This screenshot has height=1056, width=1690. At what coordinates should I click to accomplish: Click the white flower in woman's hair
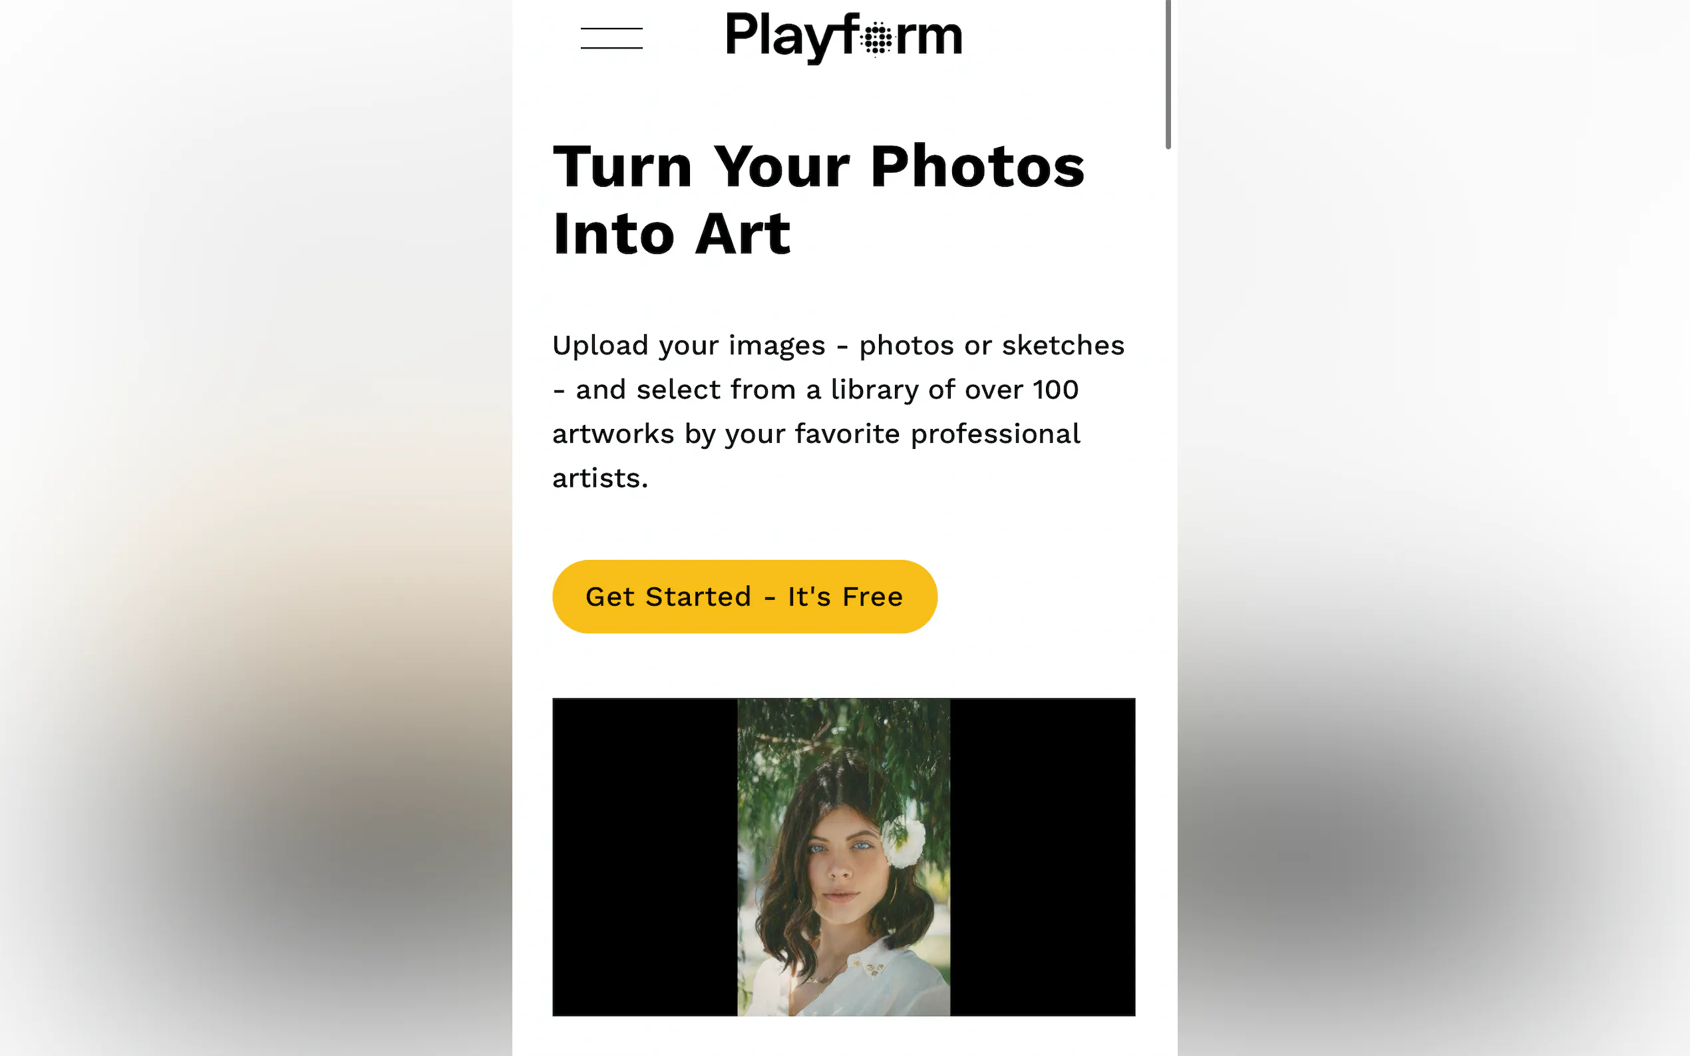903,843
